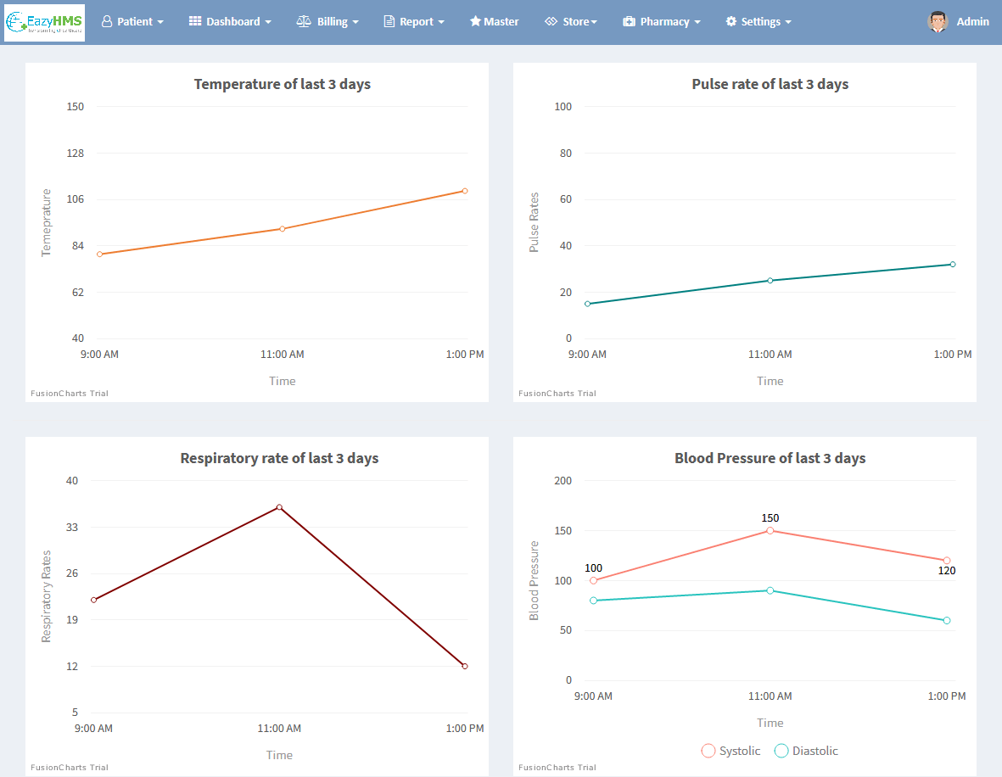Click the Billing scales icon
Viewport: 1002px width, 777px height.
coord(304,21)
